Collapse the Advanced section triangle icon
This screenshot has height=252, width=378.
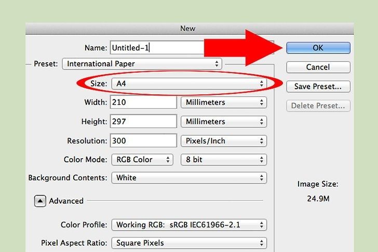tap(40, 201)
